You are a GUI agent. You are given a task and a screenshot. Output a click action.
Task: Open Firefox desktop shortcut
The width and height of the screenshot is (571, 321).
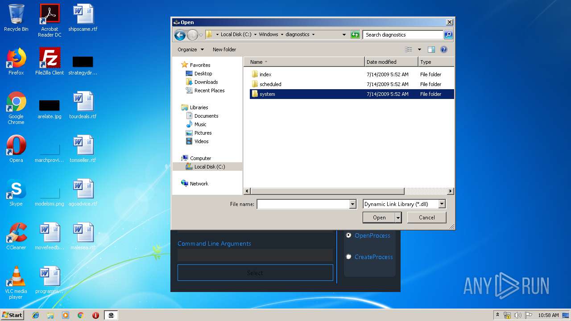pos(16,62)
